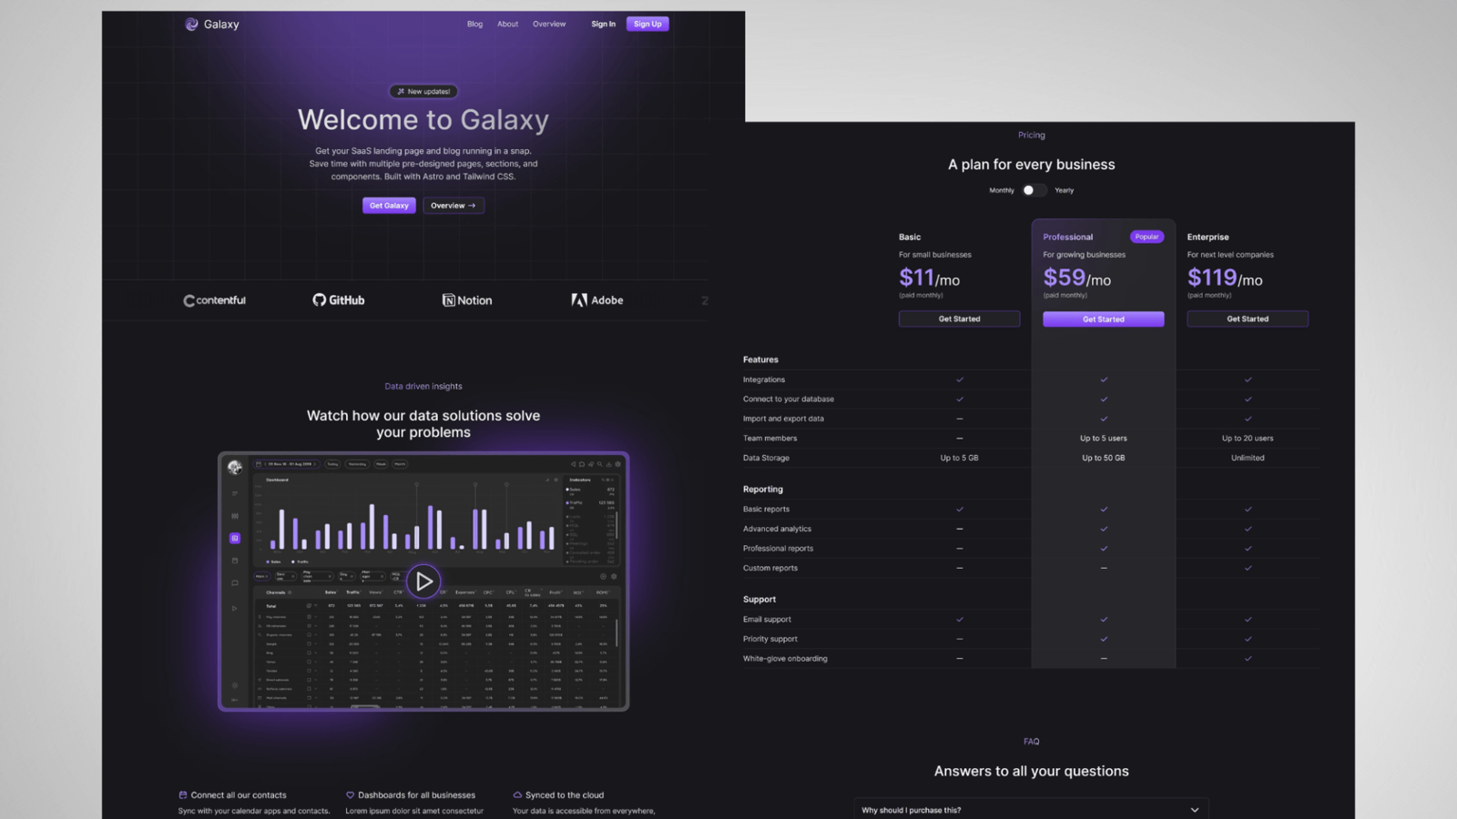Click Enterprise checkmark for Connect to your database
Viewport: 1457px width, 819px height.
pyautogui.click(x=1248, y=399)
